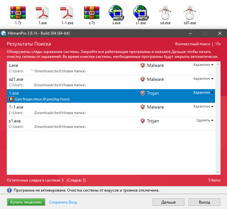Viewport: 227px width, 209px height.
Task: Open the Карантин dropdown for sd1.exe
Action: point(203,78)
